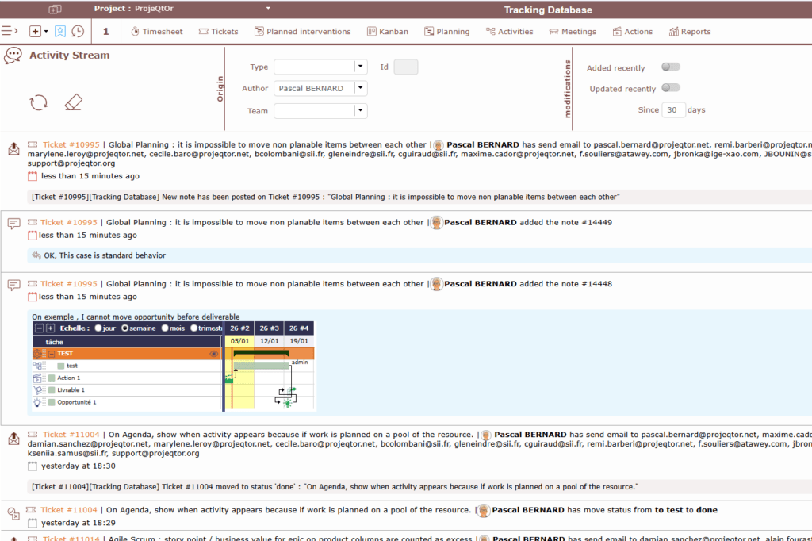Open the Project selector dropdown arrow
812x541 pixels.
[x=268, y=9]
